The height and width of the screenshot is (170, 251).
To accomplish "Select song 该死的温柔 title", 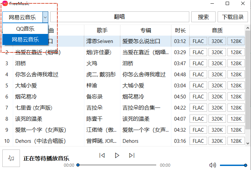I will [x=29, y=119].
